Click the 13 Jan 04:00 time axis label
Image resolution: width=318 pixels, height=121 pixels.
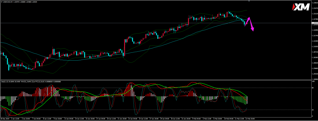pos(69,118)
